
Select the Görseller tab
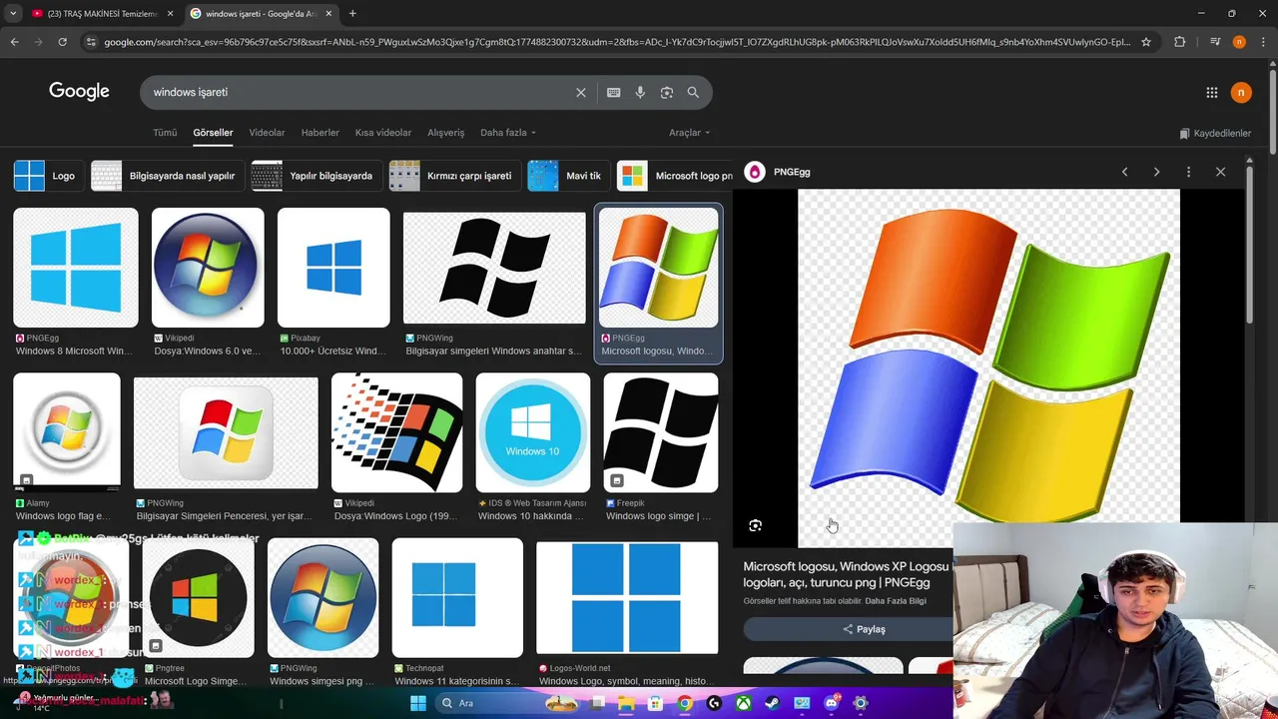[x=213, y=133]
